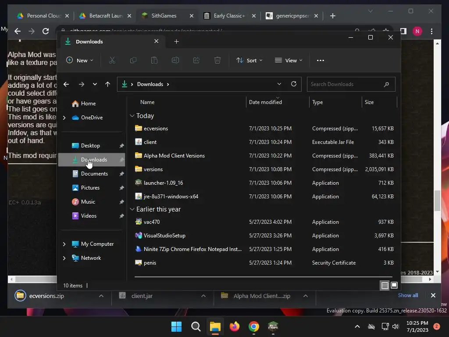The height and width of the screenshot is (337, 449).
Task: Switch to large thumbnails view icon
Action: [394, 285]
